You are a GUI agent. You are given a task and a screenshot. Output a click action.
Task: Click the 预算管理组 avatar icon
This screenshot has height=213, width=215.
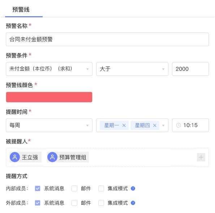coord(52,157)
